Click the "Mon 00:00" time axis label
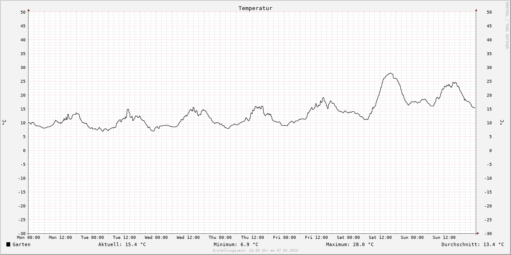Screen dimensions: 511x255 pos(29,238)
